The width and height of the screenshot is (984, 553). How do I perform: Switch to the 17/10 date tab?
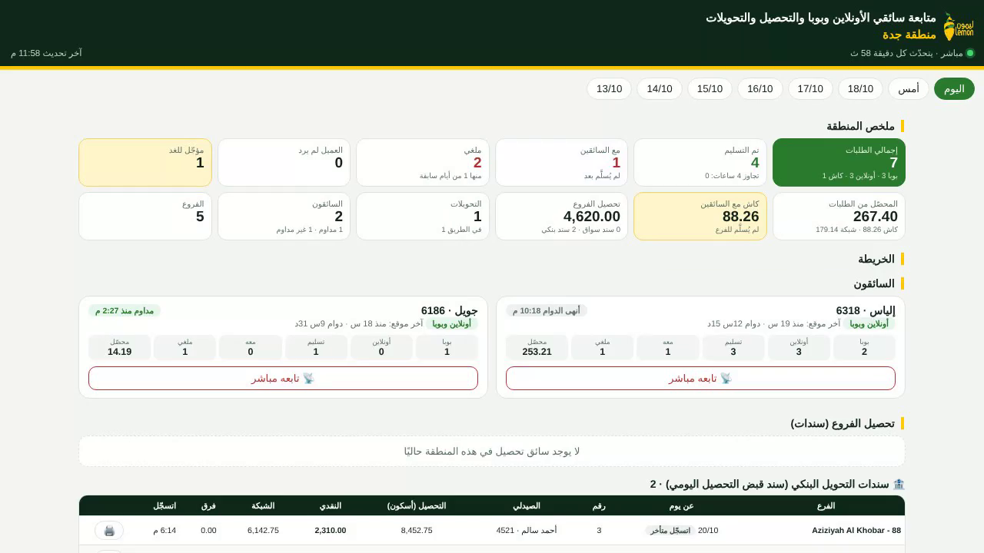tap(810, 89)
